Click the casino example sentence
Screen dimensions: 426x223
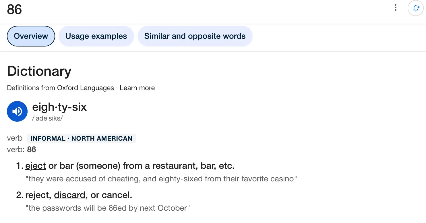click(x=161, y=179)
